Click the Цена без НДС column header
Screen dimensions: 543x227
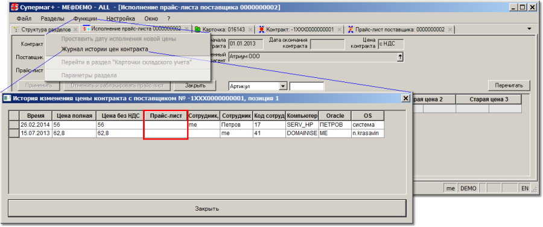(120, 116)
